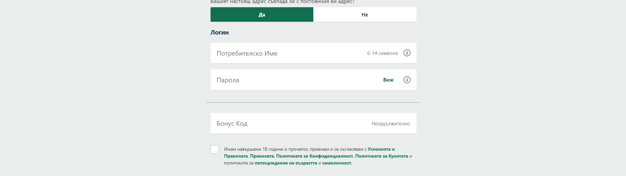This screenshot has height=176, width=626.
Task: Open info icon for Потребителско Име
Action: tap(407, 53)
